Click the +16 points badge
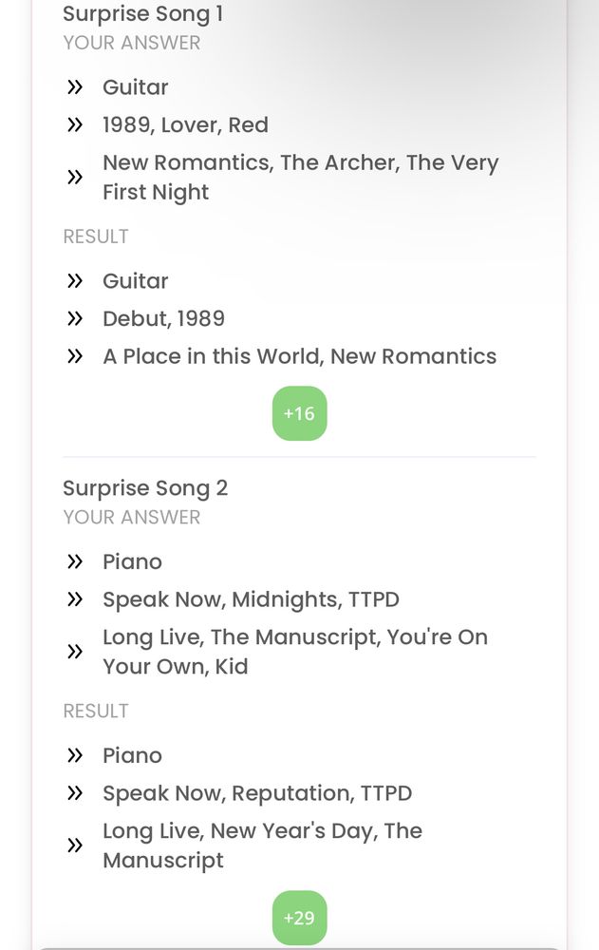Image resolution: width=599 pixels, height=950 pixels. coord(299,413)
